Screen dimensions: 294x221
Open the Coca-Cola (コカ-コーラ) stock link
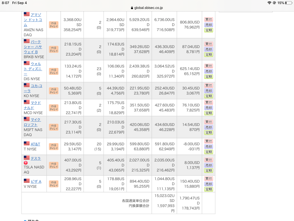(x=33, y=88)
